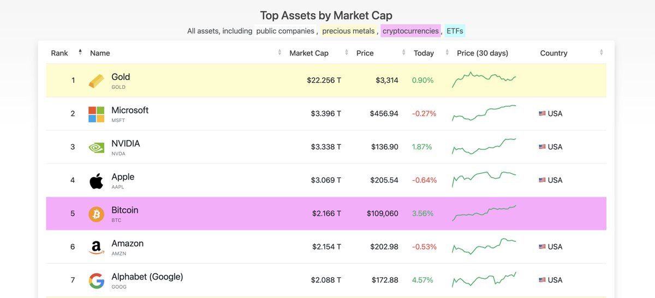Screen dimensions: 655x298
Task: Filter by ETFs tag
Action: point(455,31)
